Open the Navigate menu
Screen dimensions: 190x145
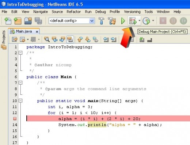click(x=41, y=12)
